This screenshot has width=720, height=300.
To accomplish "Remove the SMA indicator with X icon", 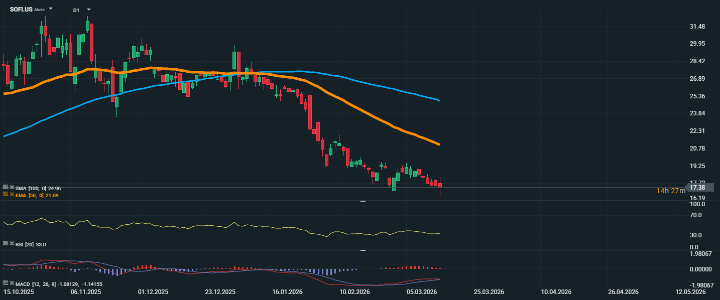I will 12,188.
